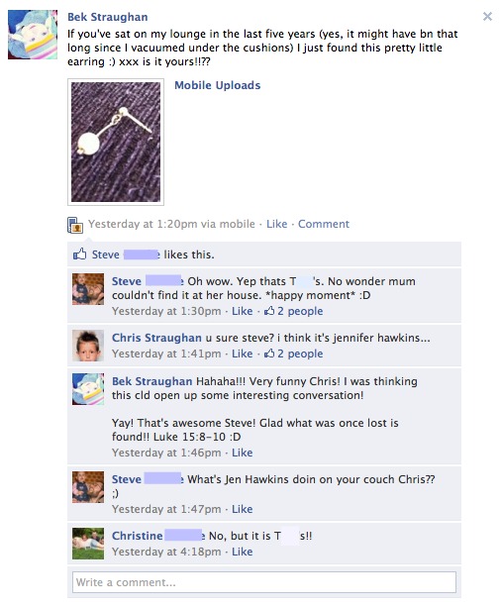Open Chris Straughan's avatar photo
The image size is (501, 606).
88,346
